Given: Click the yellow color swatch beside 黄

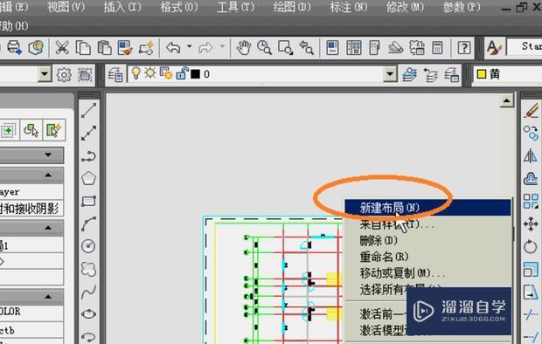Looking at the screenshot, I should 482,74.
